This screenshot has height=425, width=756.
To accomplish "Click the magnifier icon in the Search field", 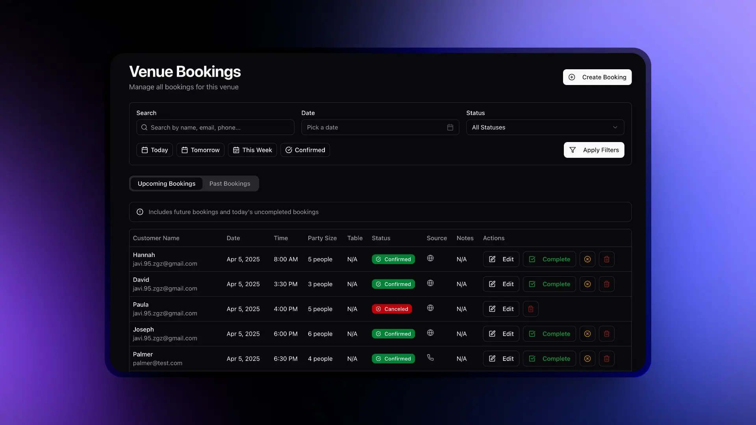I will click(144, 127).
